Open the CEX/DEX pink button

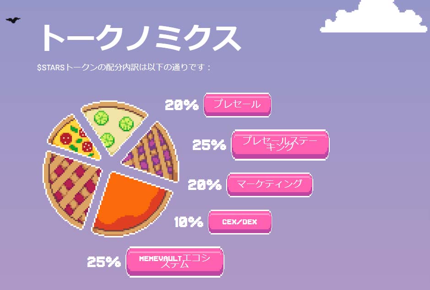[x=240, y=222]
